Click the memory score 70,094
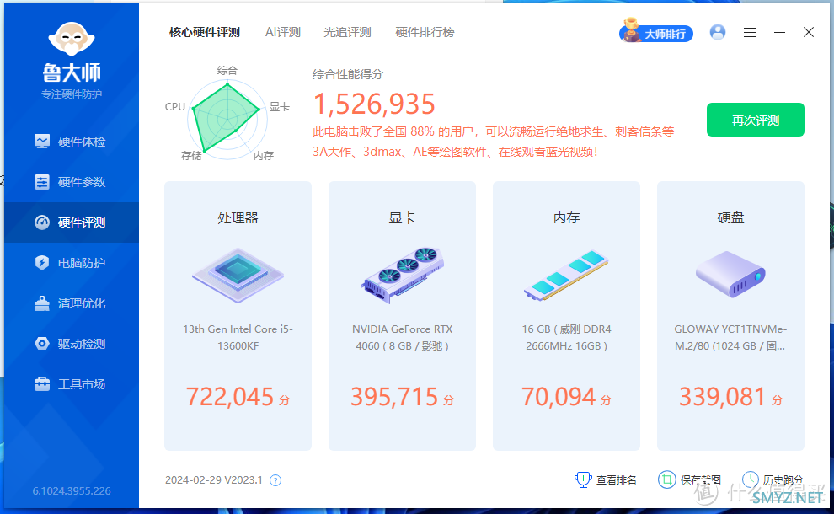Image resolution: width=834 pixels, height=514 pixels. (x=558, y=397)
